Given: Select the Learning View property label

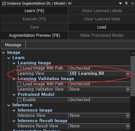Looking at the screenshot, I should point(31,74).
